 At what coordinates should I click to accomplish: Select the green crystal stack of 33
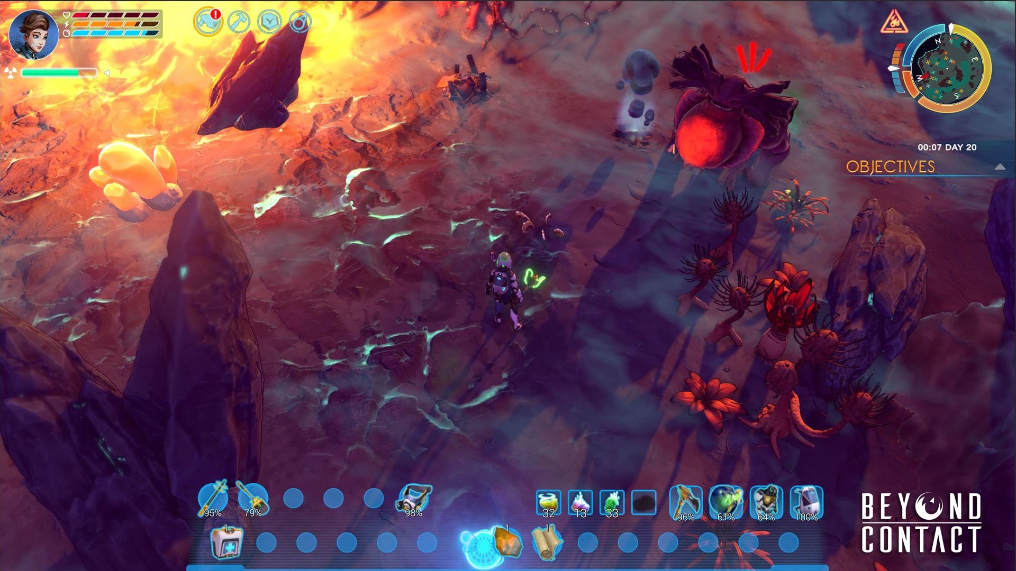point(612,503)
